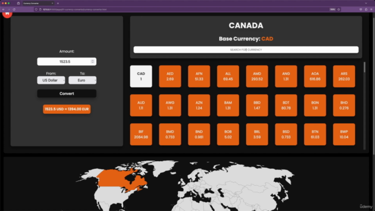Select the BDT 80.78 tile
375x211 pixels.
point(286,105)
